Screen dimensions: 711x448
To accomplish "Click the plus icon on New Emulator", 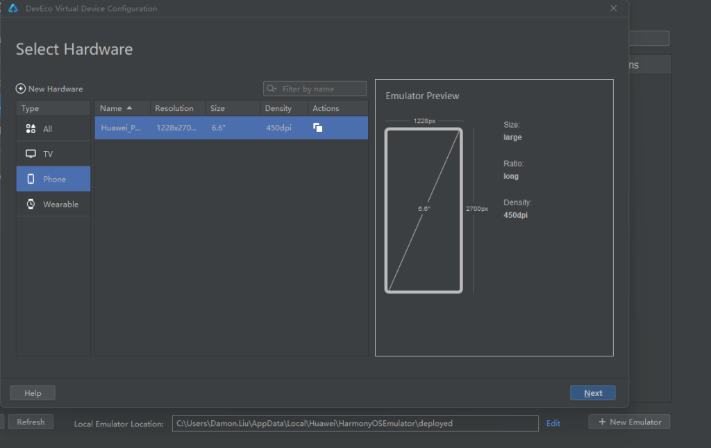I will (x=602, y=422).
